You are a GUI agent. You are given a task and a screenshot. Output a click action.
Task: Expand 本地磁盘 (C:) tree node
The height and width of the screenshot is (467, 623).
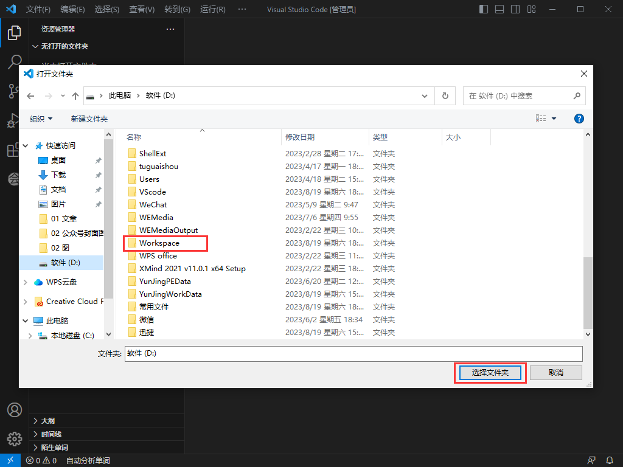pyautogui.click(x=30, y=335)
